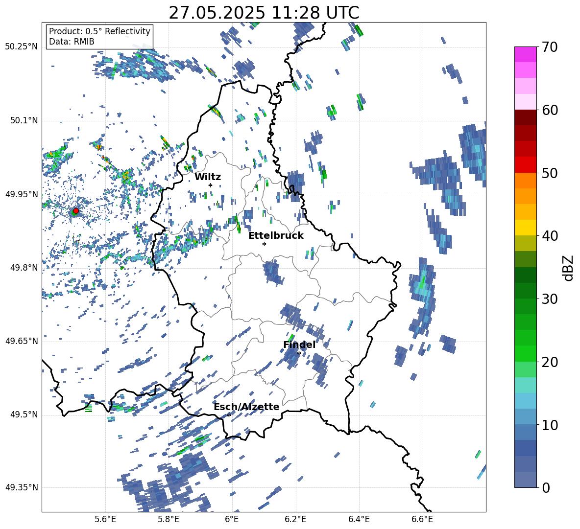
Task: Click the title 27.05.2025 11:28 UTC
Action: 264,13
